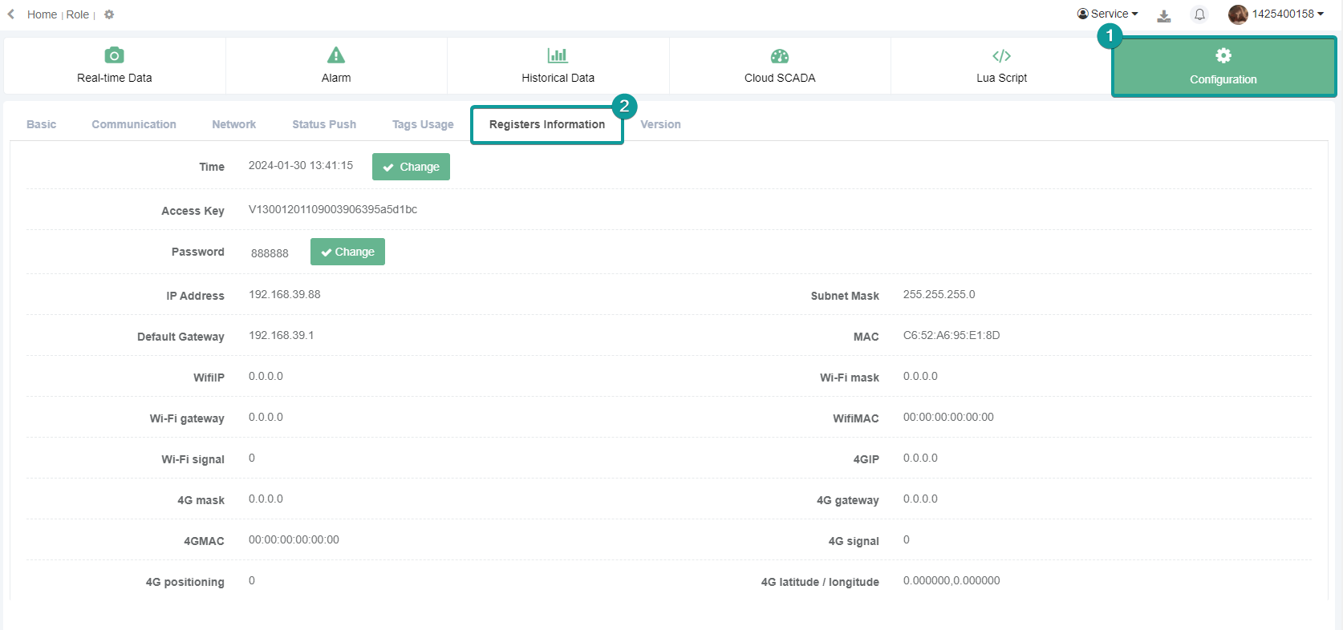Click the download icon in header
1343x630 pixels.
1164,15
